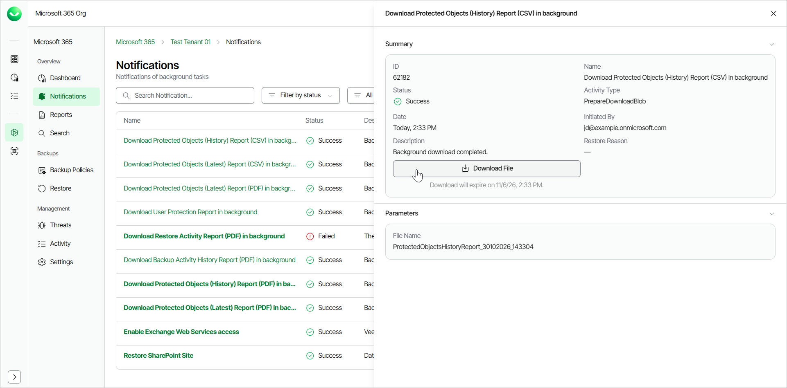Click the Status column header
787x388 pixels.
[x=314, y=121]
